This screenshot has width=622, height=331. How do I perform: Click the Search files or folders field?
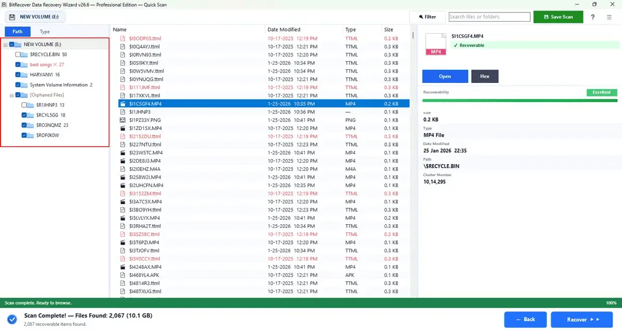tap(489, 17)
